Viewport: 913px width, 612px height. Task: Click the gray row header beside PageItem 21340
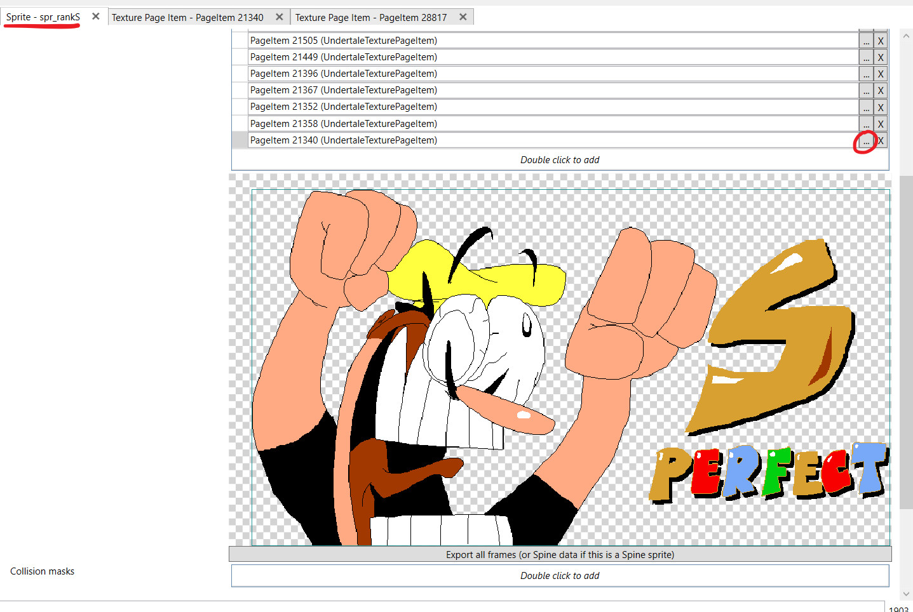coord(240,140)
